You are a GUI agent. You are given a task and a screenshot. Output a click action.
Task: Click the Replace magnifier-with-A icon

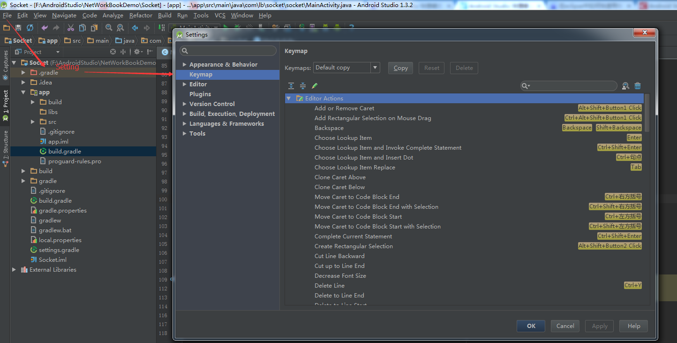click(120, 28)
